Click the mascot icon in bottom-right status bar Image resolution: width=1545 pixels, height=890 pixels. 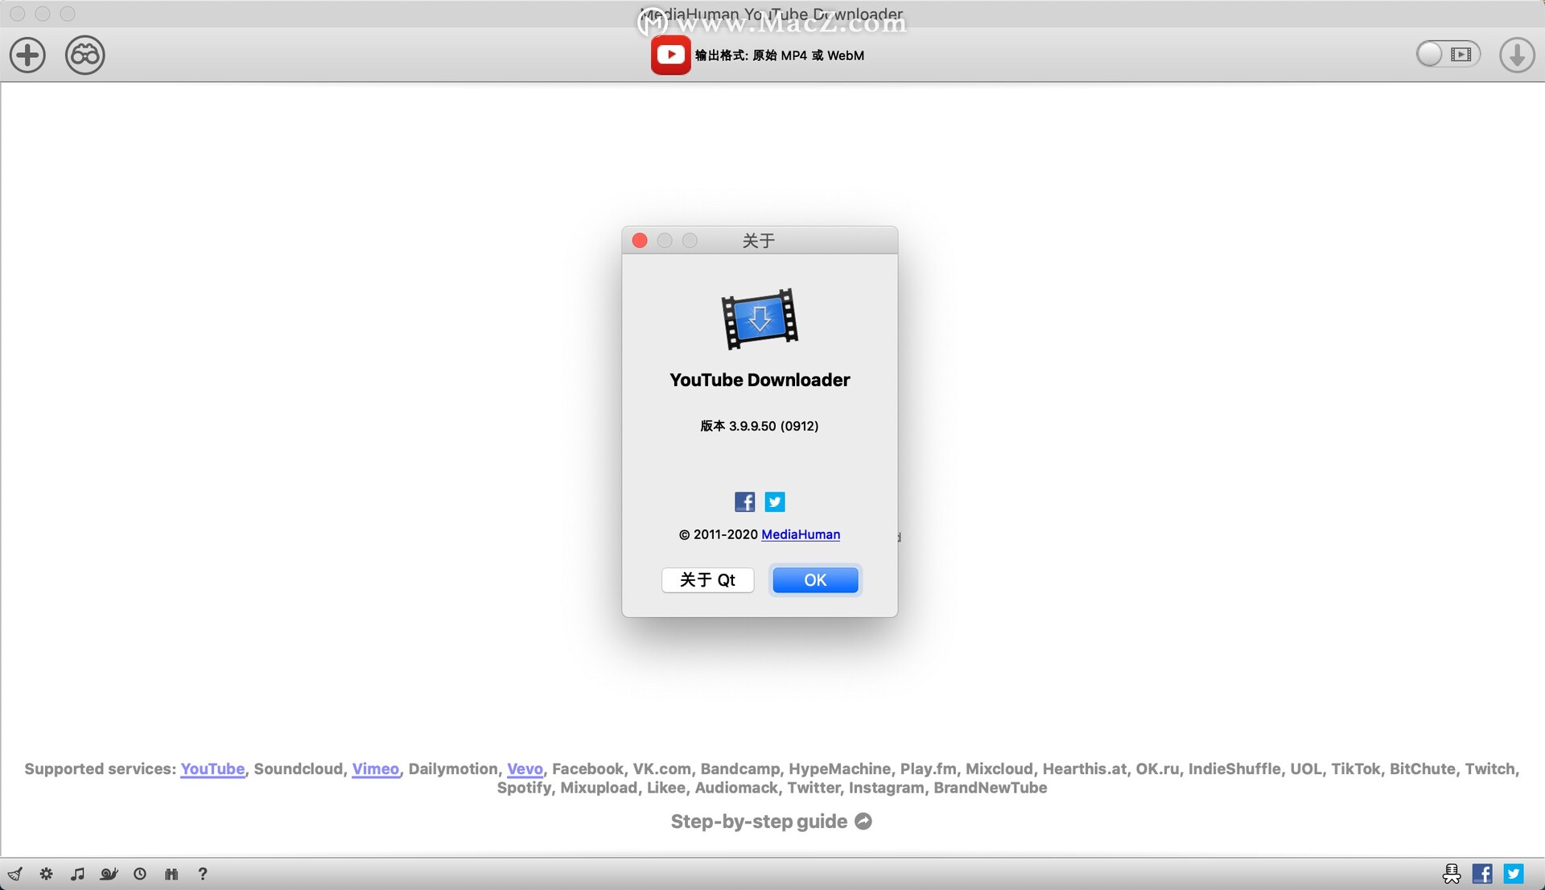(x=1452, y=874)
